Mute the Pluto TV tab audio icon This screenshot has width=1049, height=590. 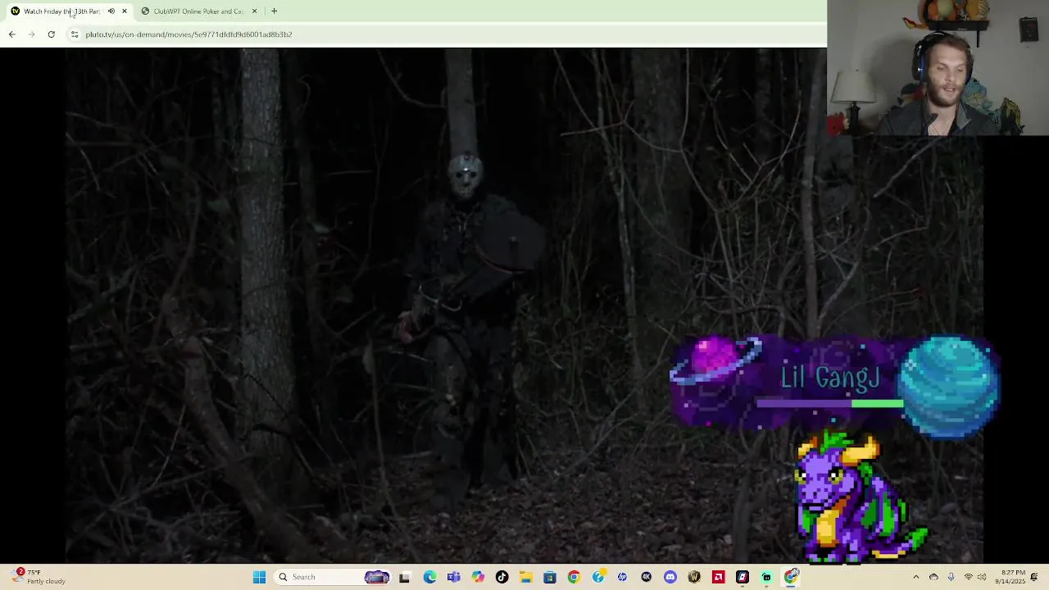(x=111, y=11)
